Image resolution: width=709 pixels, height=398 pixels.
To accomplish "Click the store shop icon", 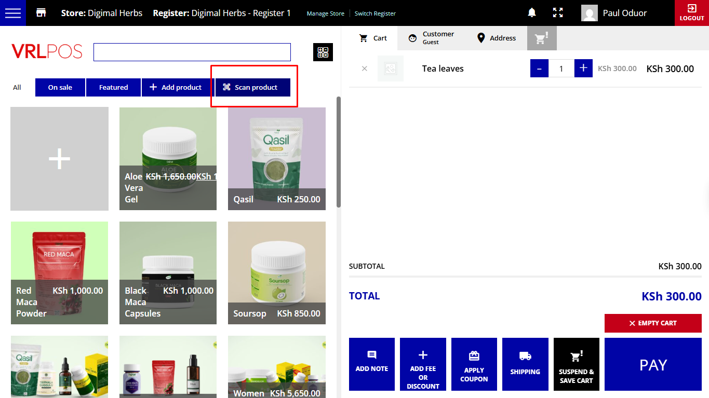I will [x=41, y=13].
